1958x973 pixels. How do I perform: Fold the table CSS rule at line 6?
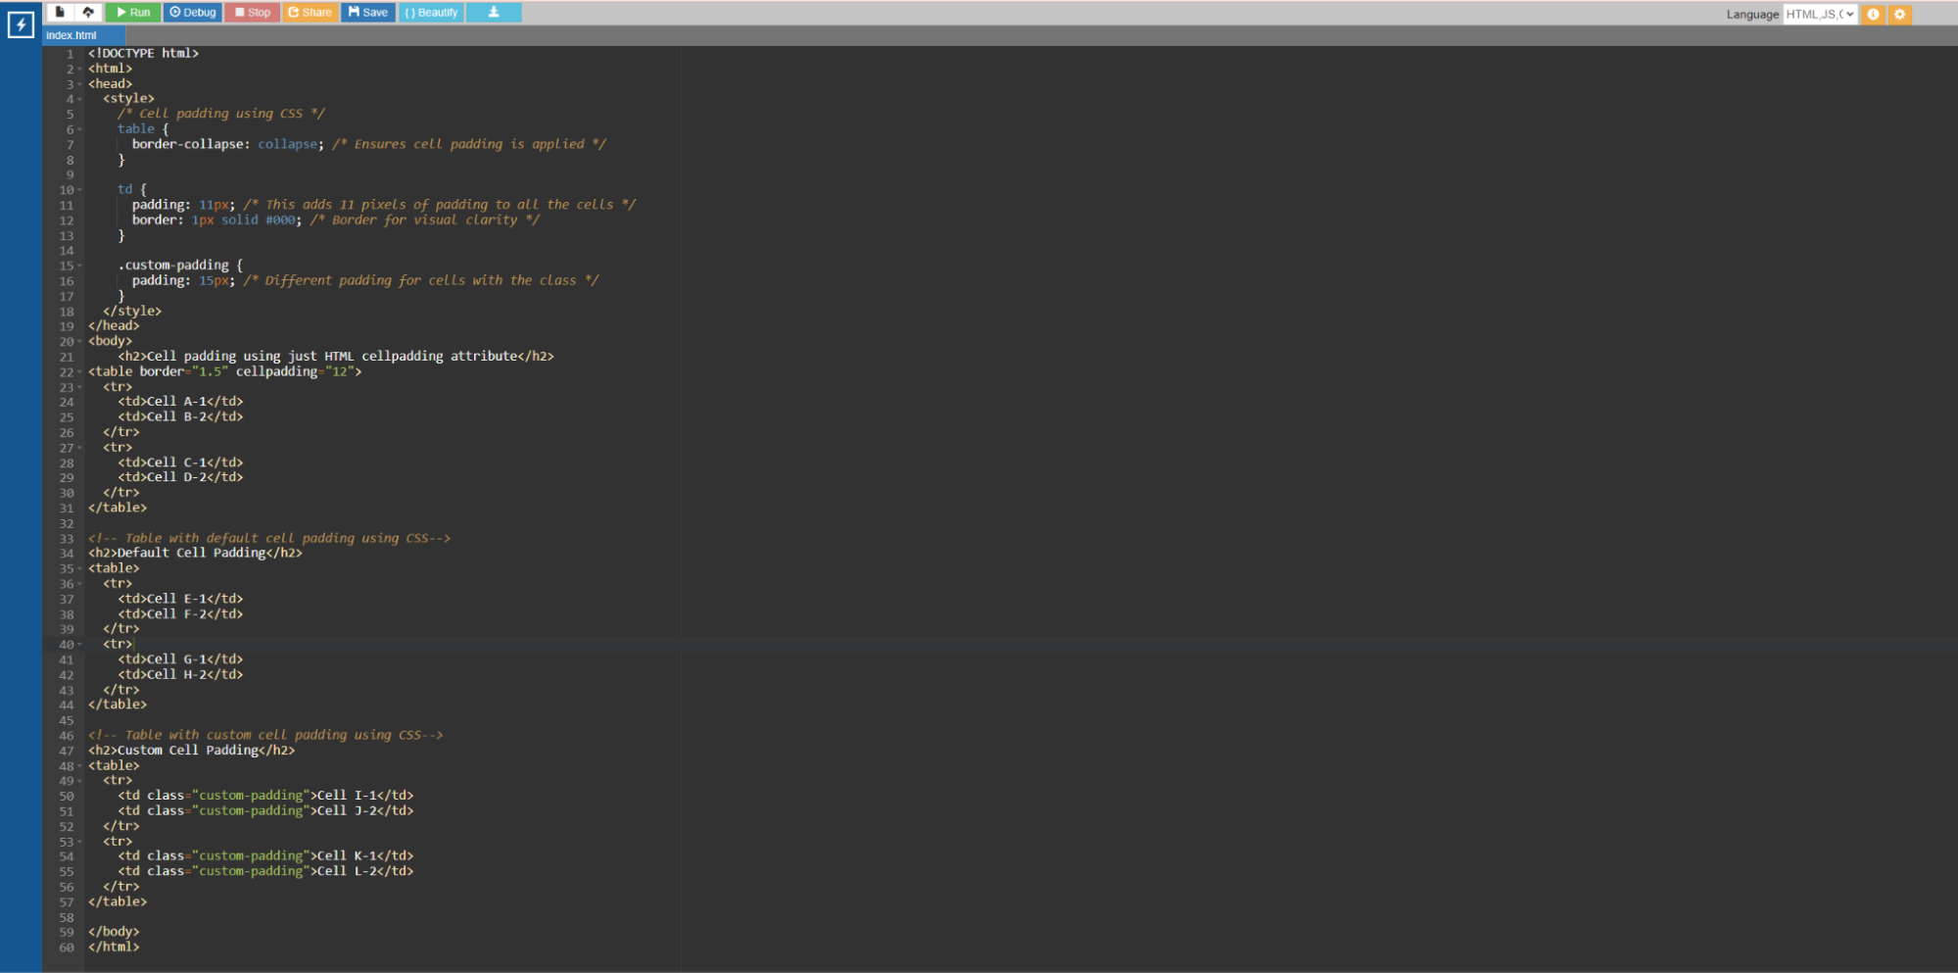coord(80,129)
